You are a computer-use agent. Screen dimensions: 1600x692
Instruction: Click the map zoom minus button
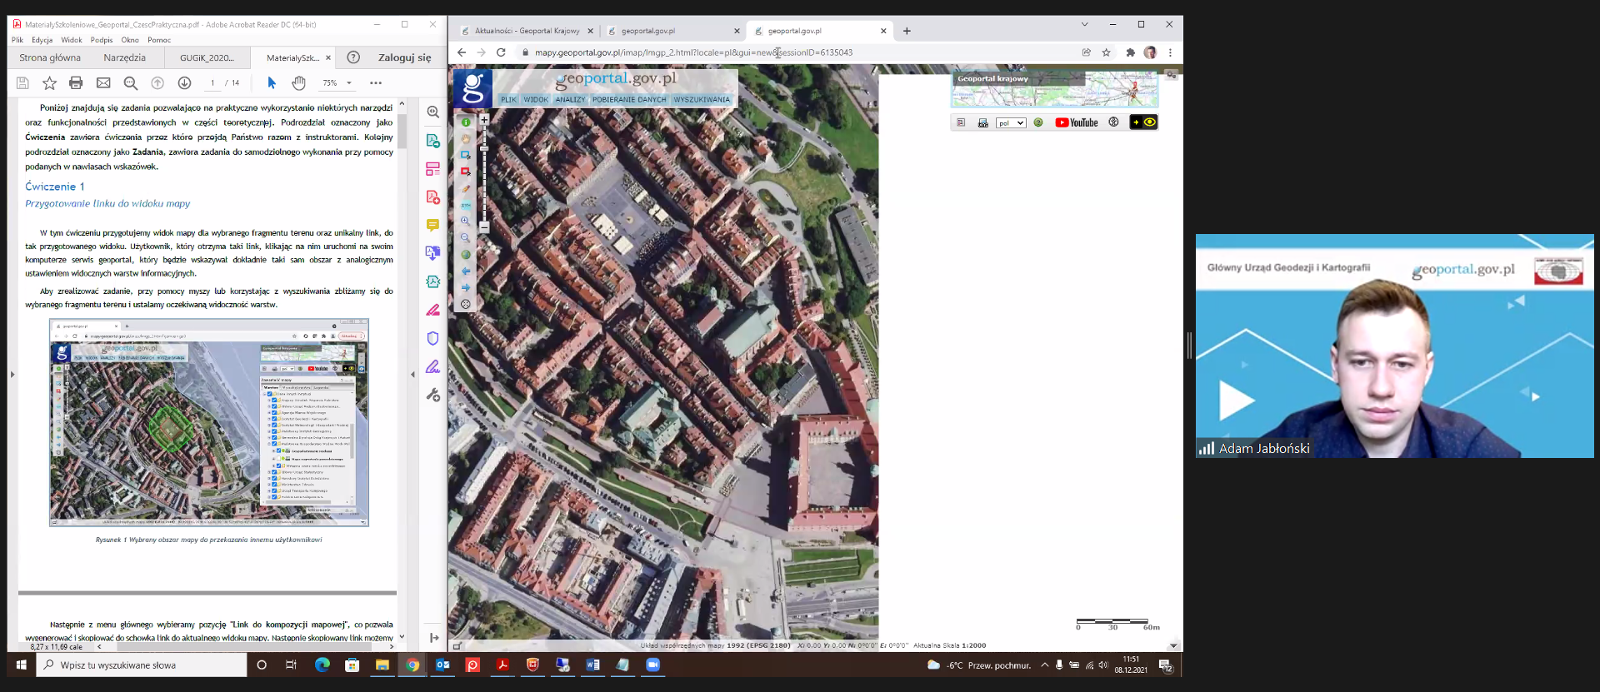tap(484, 227)
